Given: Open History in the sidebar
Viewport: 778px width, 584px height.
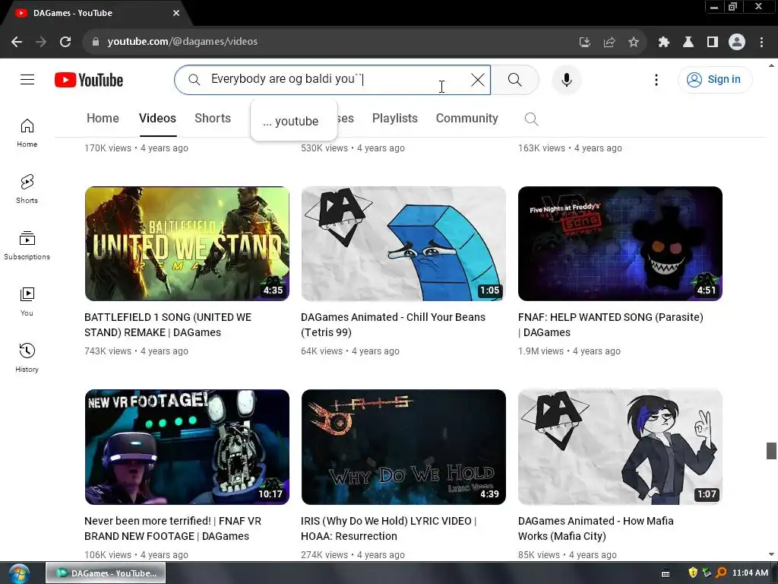Looking at the screenshot, I should pos(27,357).
